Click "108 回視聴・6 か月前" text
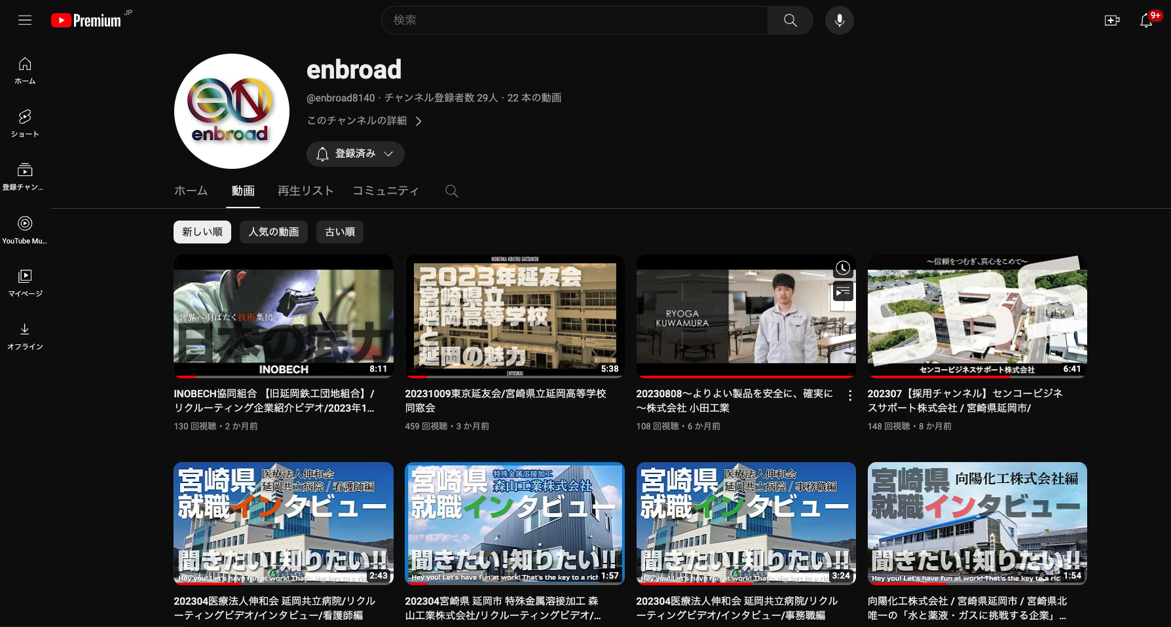Viewport: 1171px width, 627px height. [678, 426]
